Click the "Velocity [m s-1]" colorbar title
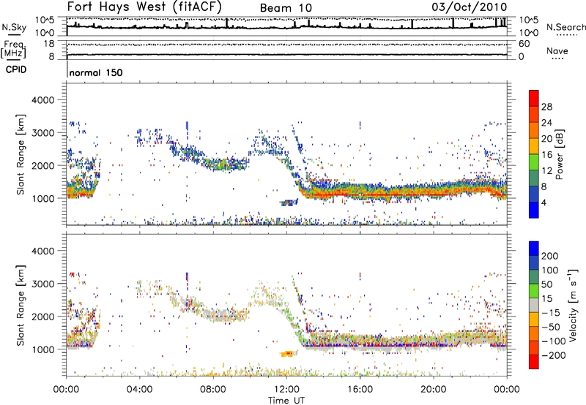The width and height of the screenshot is (586, 405). [573, 305]
